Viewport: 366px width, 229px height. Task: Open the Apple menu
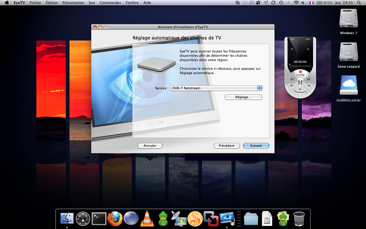tap(7, 3)
